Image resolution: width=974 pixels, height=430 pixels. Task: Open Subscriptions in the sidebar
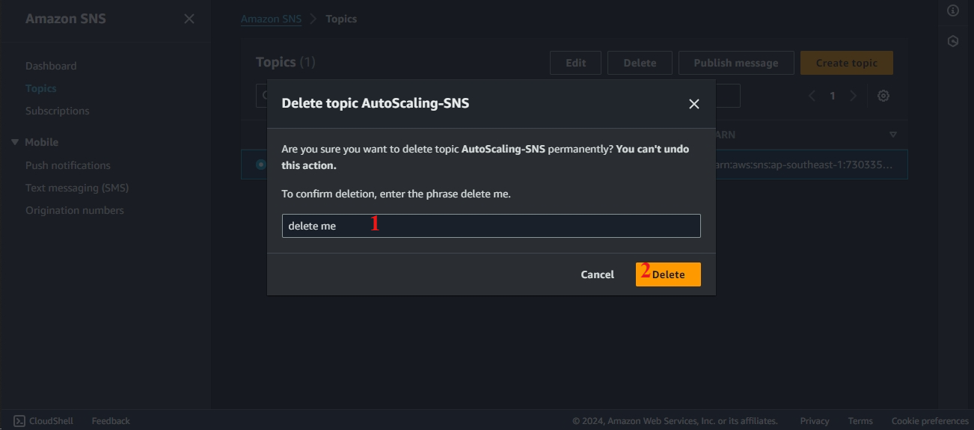[57, 111]
